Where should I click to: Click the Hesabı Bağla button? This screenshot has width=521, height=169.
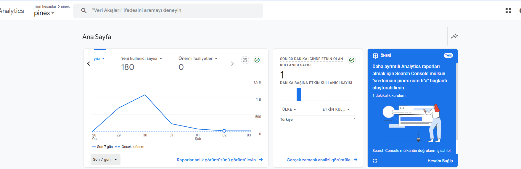coord(440,161)
